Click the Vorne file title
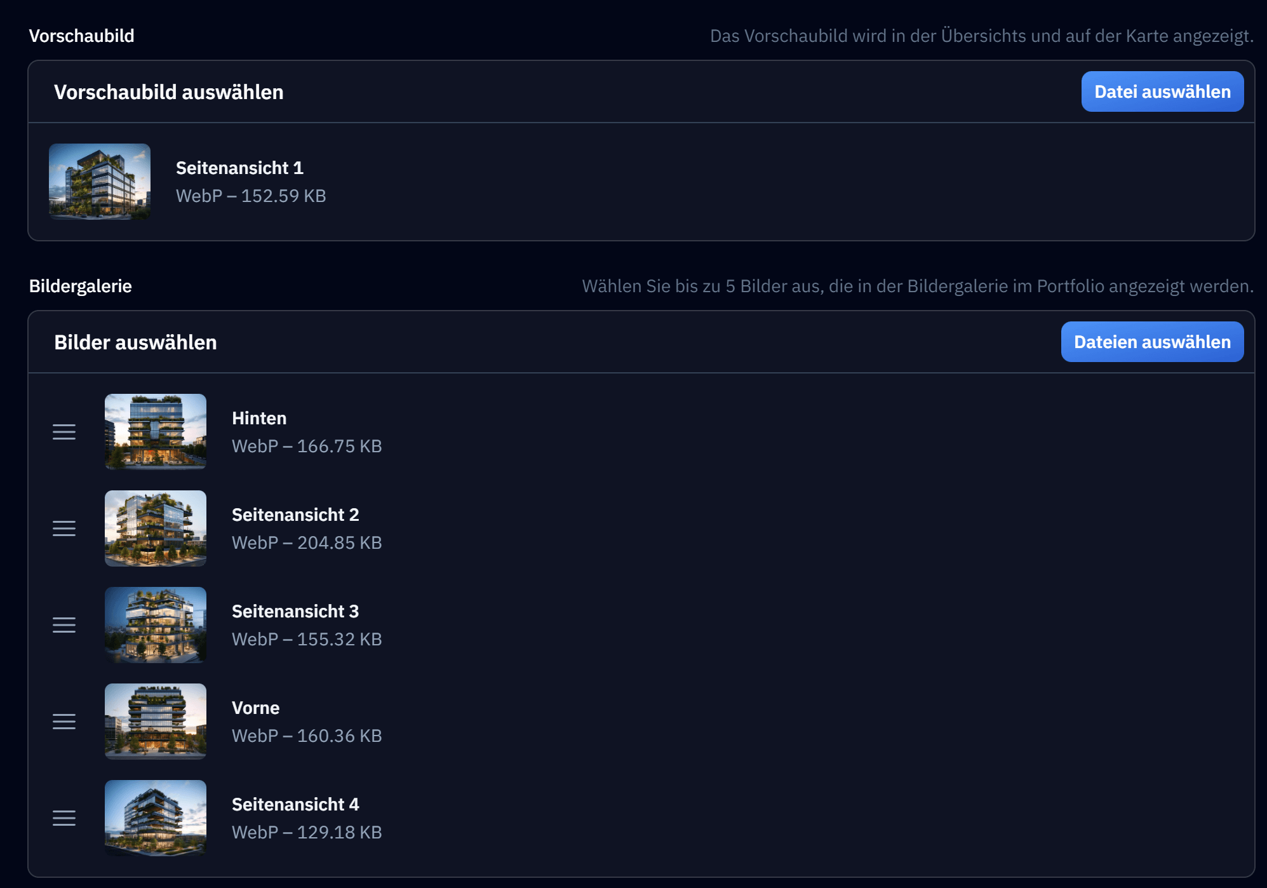Screen dimensions: 1267x888 255,708
